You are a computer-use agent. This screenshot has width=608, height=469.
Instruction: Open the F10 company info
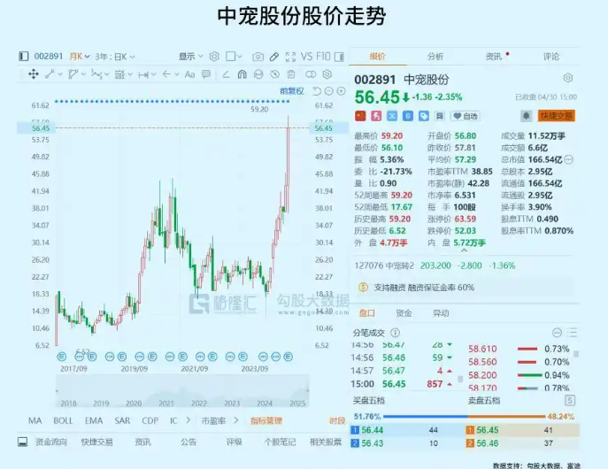(x=323, y=57)
